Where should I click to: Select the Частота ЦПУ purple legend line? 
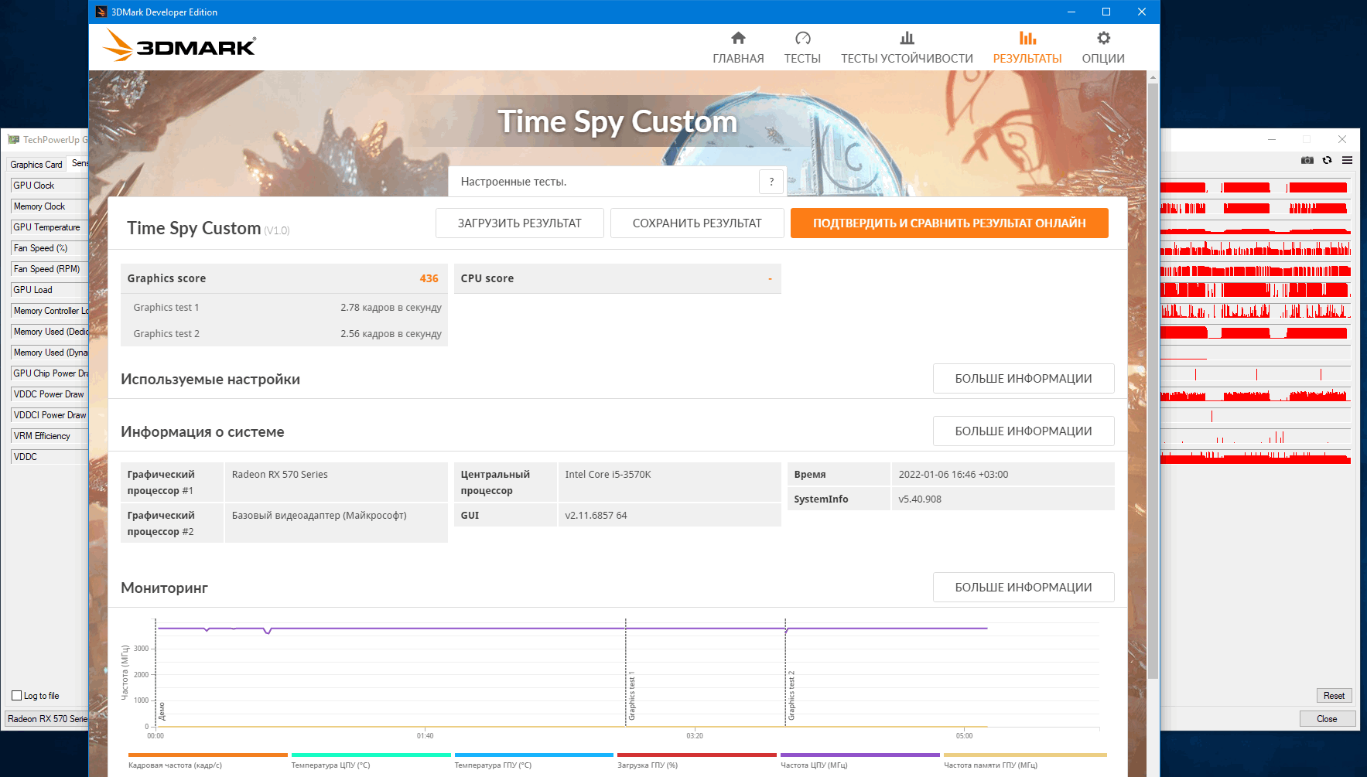(860, 755)
